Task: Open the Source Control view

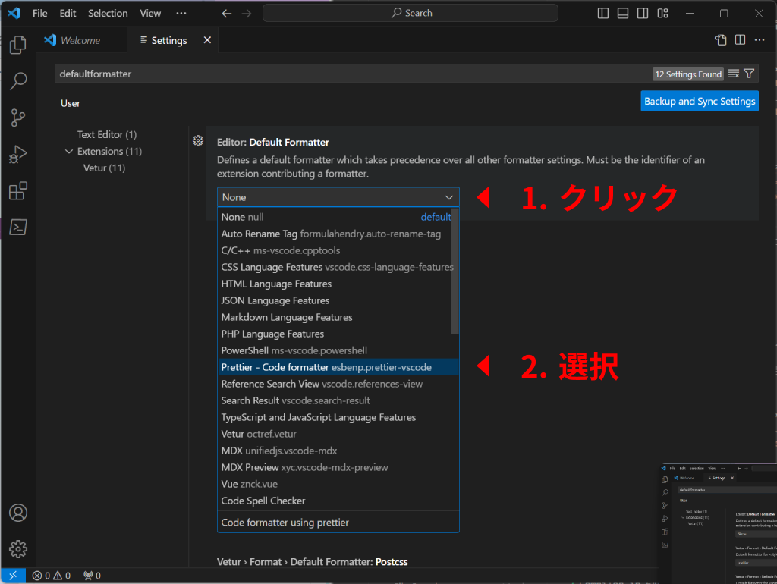Action: pos(18,118)
